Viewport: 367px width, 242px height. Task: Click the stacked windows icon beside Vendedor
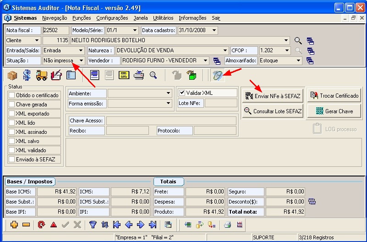click(x=217, y=61)
